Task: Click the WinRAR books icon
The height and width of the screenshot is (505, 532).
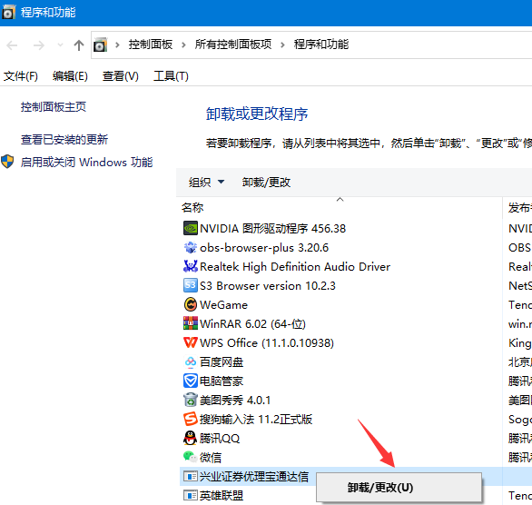Action: point(191,323)
